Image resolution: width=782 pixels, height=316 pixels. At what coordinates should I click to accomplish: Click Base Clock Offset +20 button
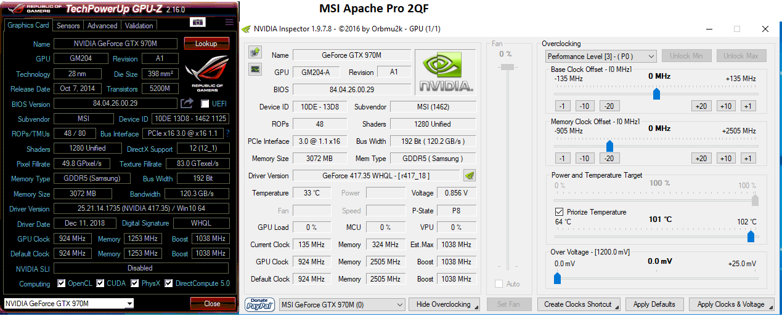coord(701,106)
